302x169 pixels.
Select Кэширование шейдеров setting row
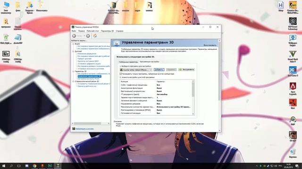(x=156, y=104)
